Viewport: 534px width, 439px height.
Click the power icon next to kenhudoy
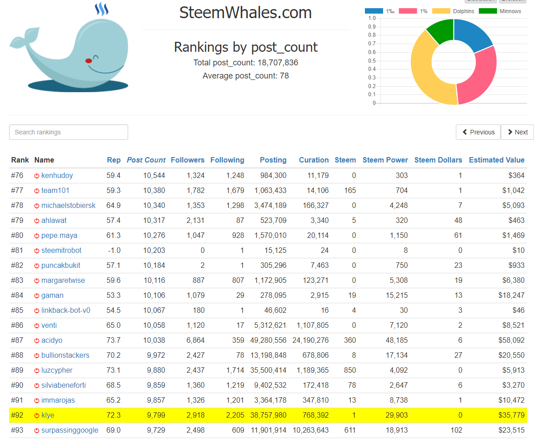(37, 176)
